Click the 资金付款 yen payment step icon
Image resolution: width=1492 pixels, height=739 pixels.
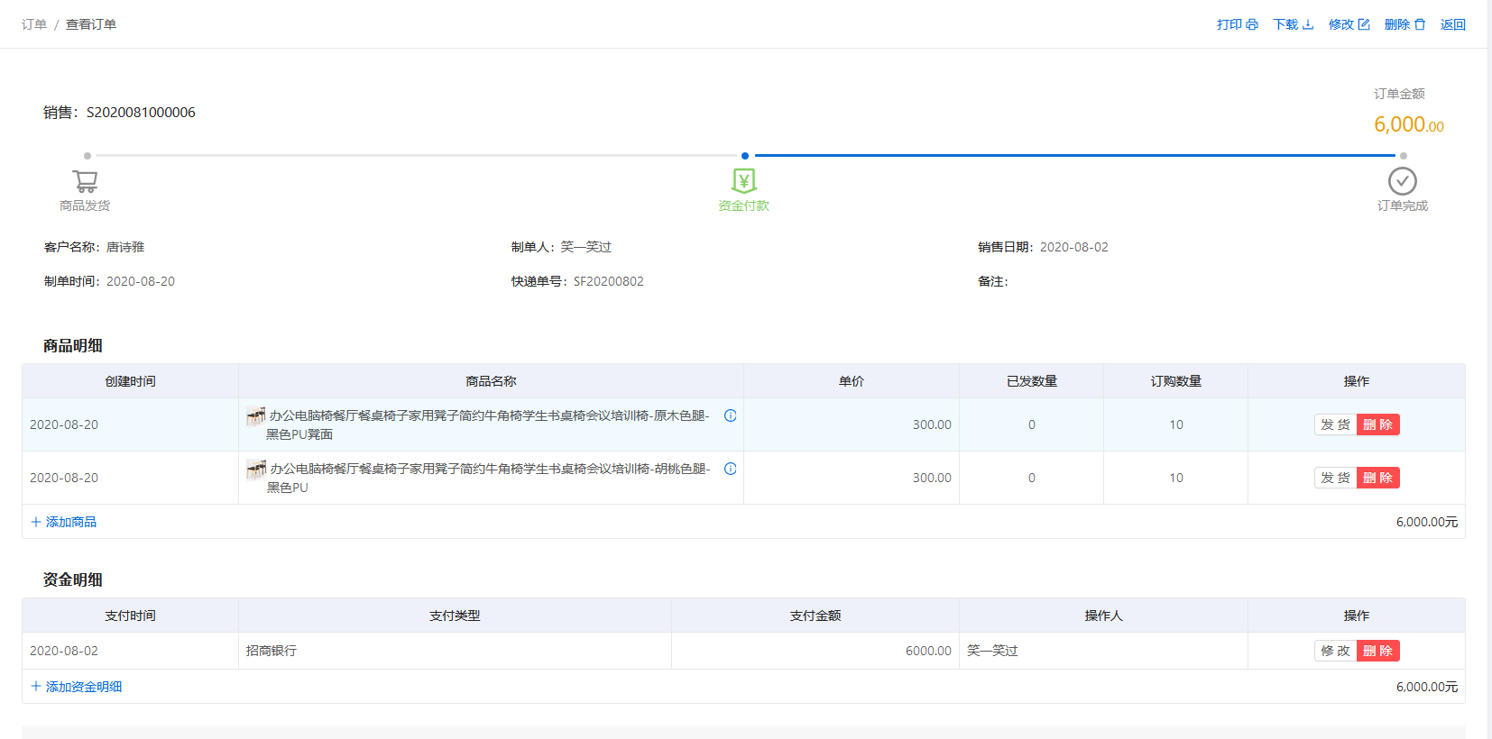(x=744, y=181)
